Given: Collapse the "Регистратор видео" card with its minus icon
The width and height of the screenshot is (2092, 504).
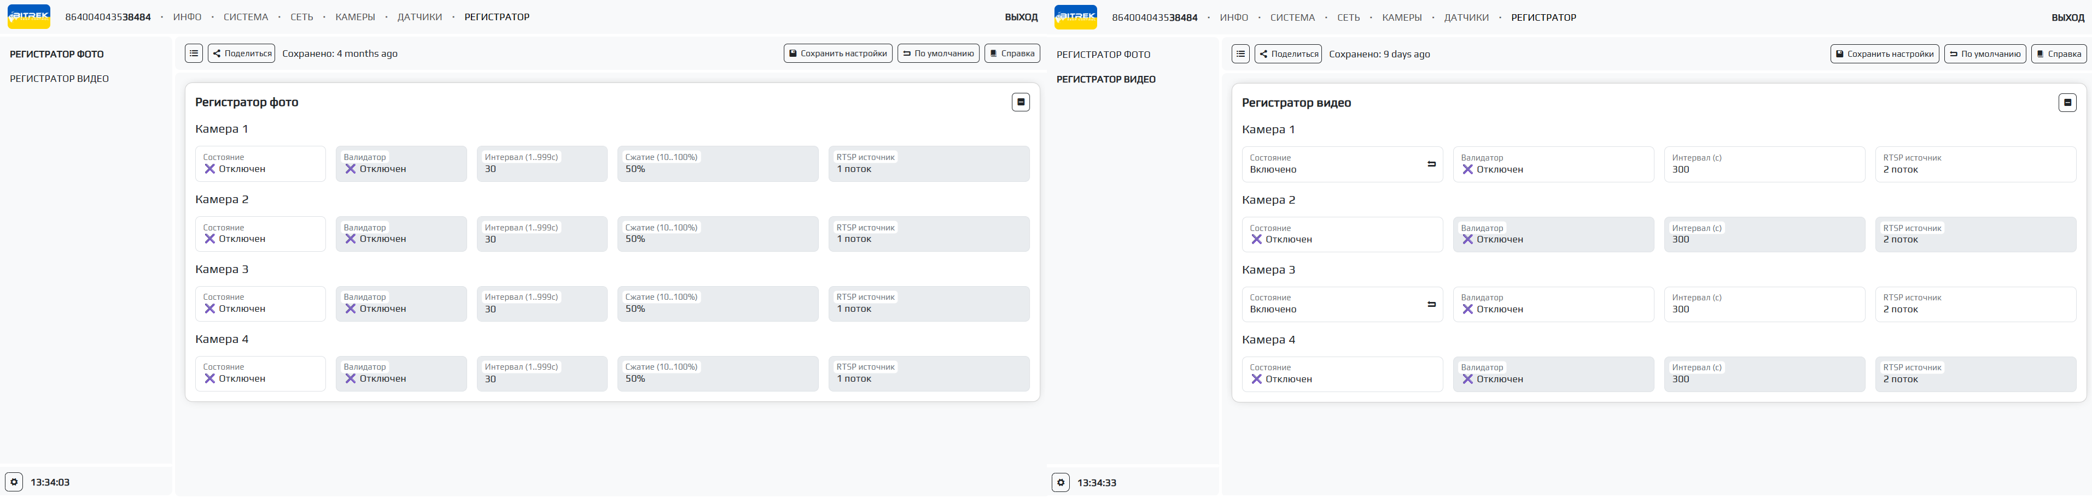Looking at the screenshot, I should coord(2067,103).
